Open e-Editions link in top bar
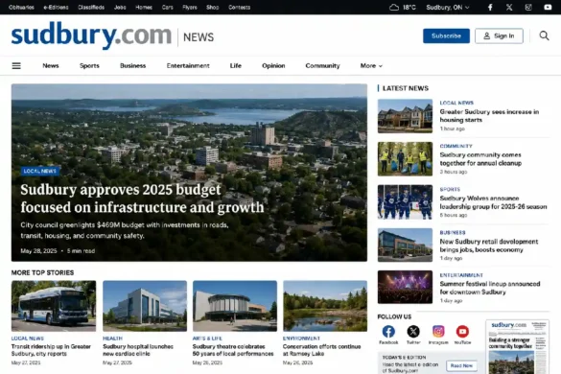Image resolution: width=561 pixels, height=374 pixels. point(56,7)
